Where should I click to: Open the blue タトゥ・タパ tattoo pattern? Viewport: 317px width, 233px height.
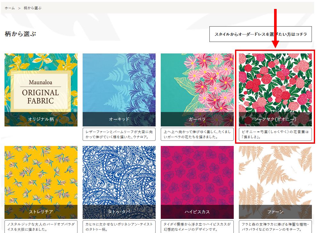click(119, 182)
